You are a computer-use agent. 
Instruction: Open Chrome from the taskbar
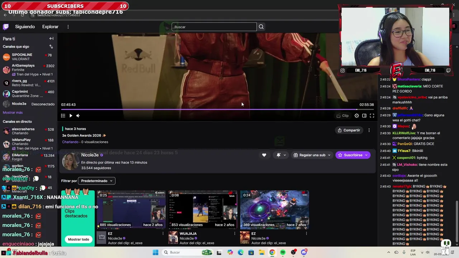pyautogui.click(x=272, y=253)
